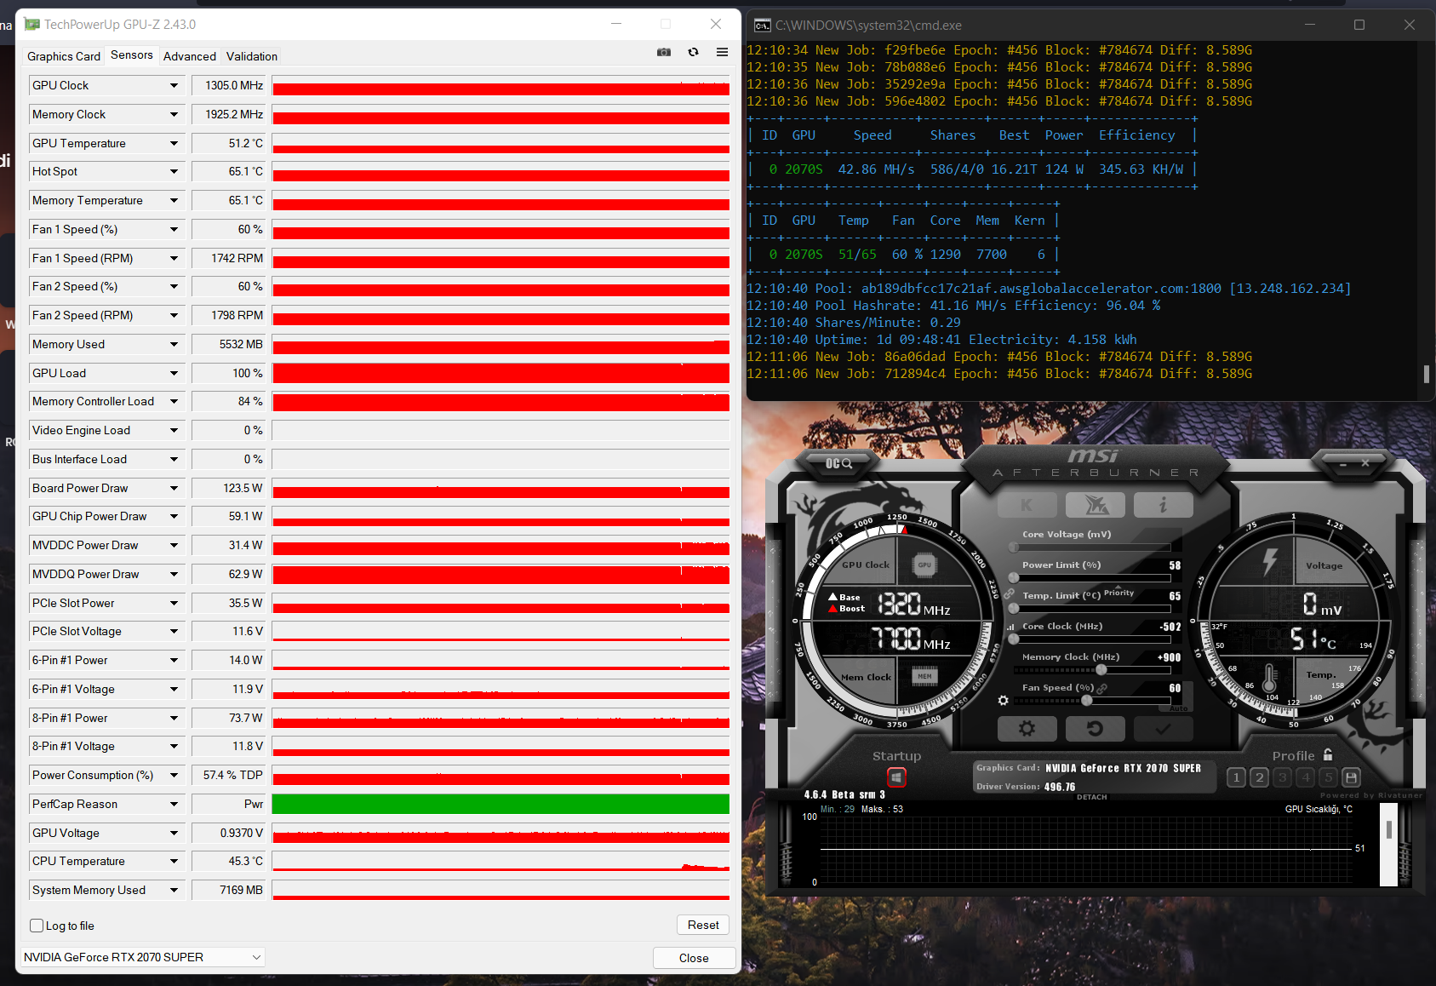Click the GPU-Z Reset button
Image resolution: width=1436 pixels, height=986 pixels.
click(x=703, y=925)
